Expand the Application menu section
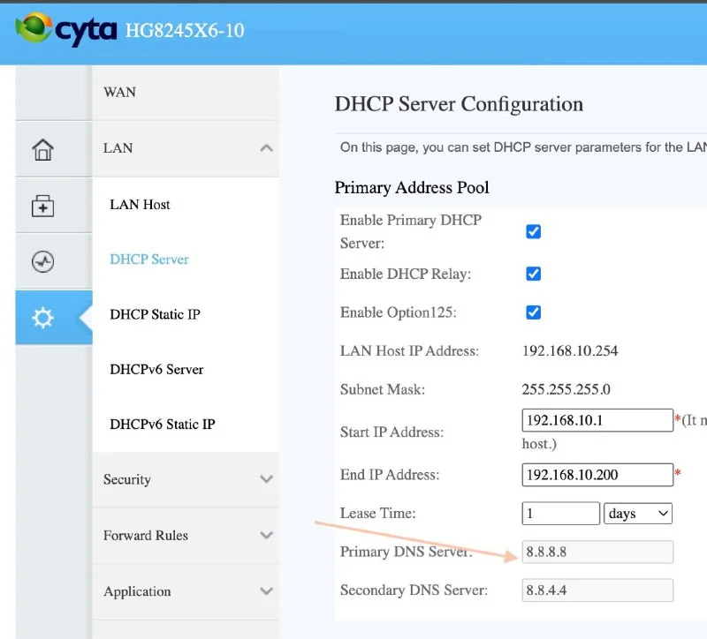 click(266, 591)
